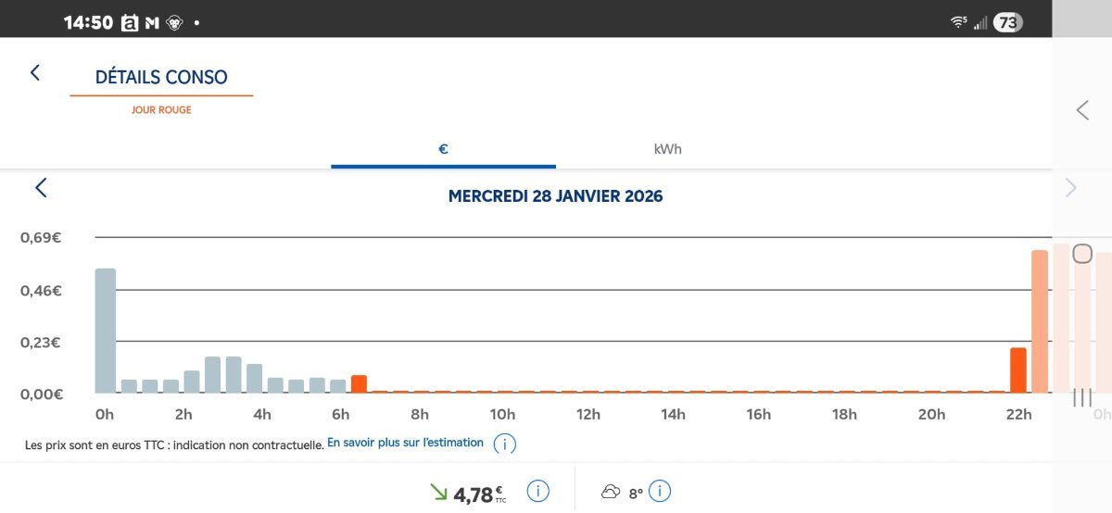The height and width of the screenshot is (513, 1112).
Task: Tap the cloudy weather icon
Action: tap(611, 492)
